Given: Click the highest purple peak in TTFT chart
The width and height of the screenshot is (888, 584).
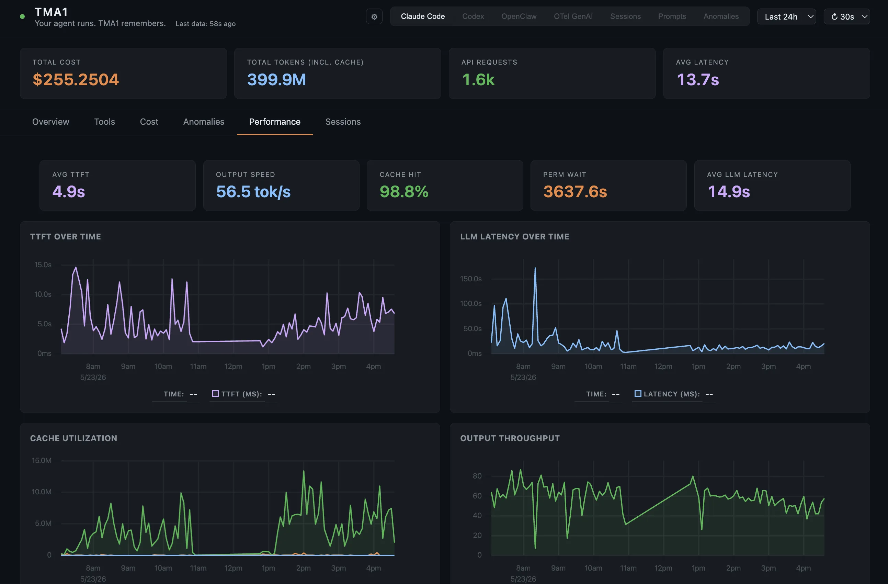Looking at the screenshot, I should [76, 267].
